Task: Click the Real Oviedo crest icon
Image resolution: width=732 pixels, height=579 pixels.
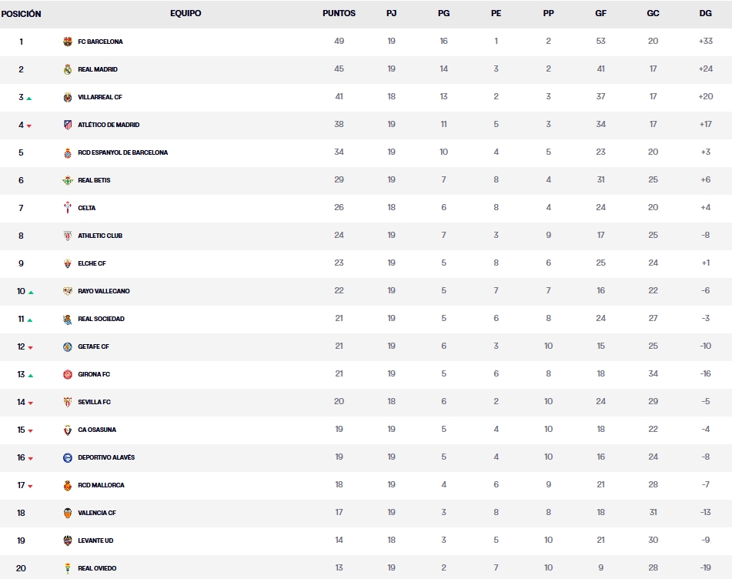Action: tap(68, 568)
